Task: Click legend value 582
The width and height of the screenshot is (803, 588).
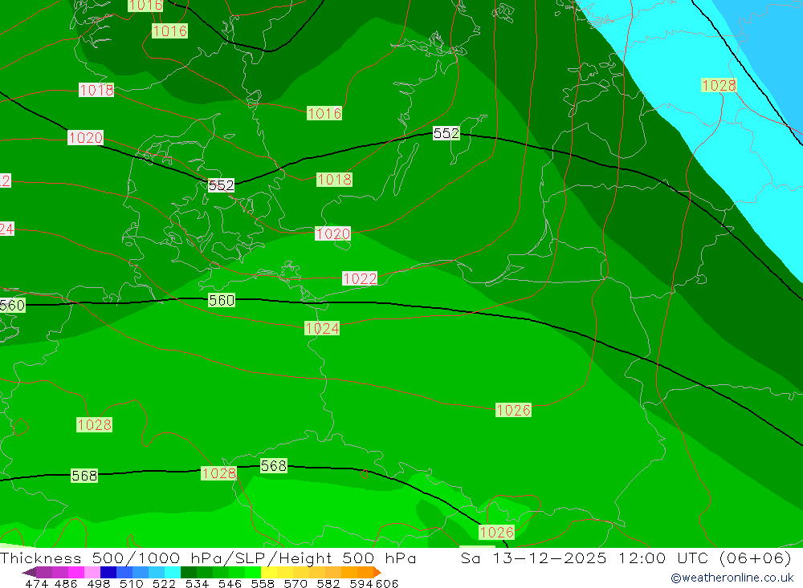Action: point(328,583)
